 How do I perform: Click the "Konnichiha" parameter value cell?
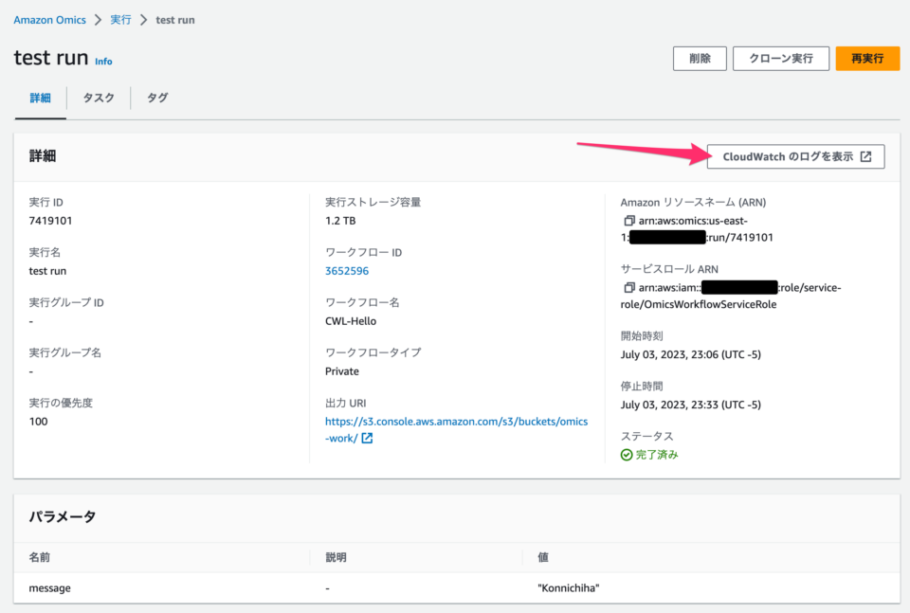[568, 588]
